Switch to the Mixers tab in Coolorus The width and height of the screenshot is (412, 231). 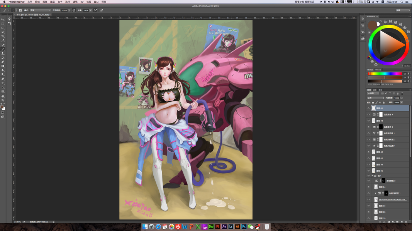378,70
